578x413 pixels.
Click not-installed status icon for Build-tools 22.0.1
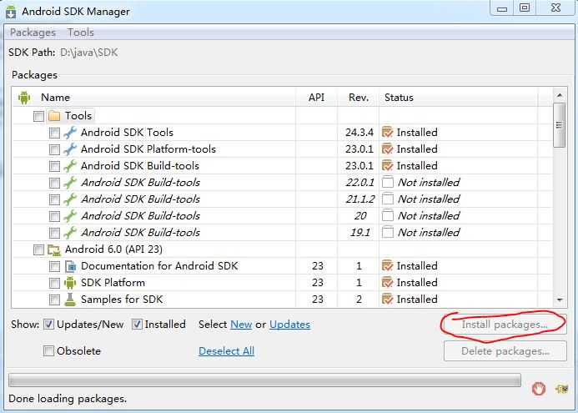(388, 183)
